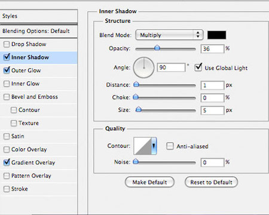Click the Reset to Default button

(x=211, y=182)
